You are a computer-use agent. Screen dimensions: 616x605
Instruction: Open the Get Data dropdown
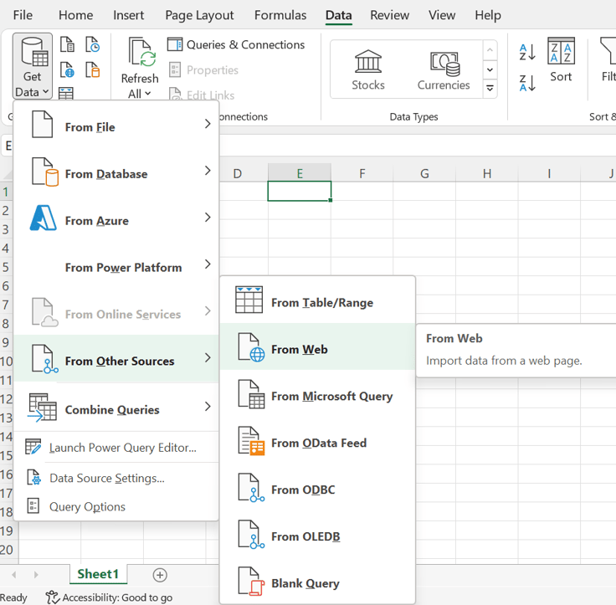coord(32,67)
